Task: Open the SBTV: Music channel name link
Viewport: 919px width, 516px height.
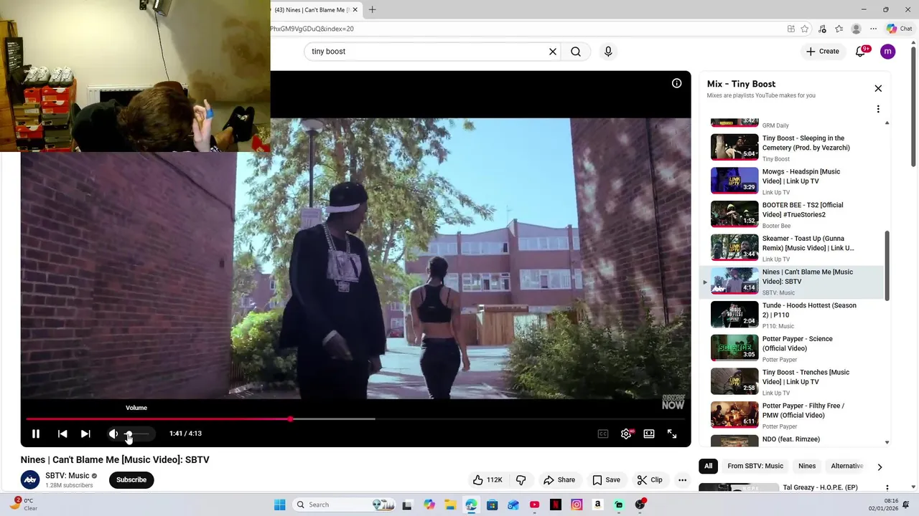Action: pos(67,476)
